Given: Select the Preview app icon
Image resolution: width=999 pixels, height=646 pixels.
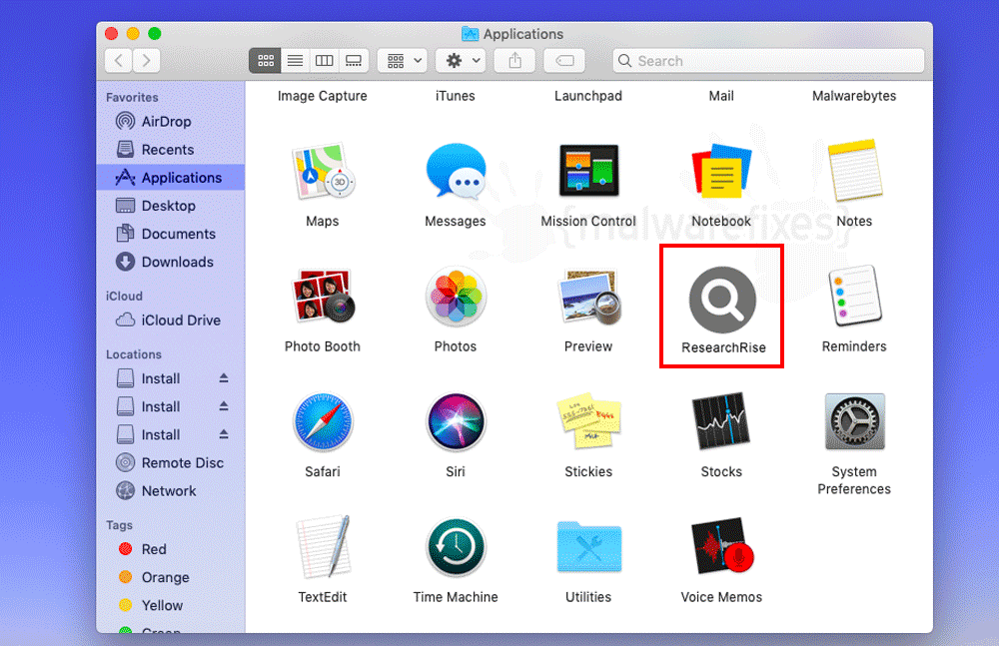Looking at the screenshot, I should click(x=588, y=297).
